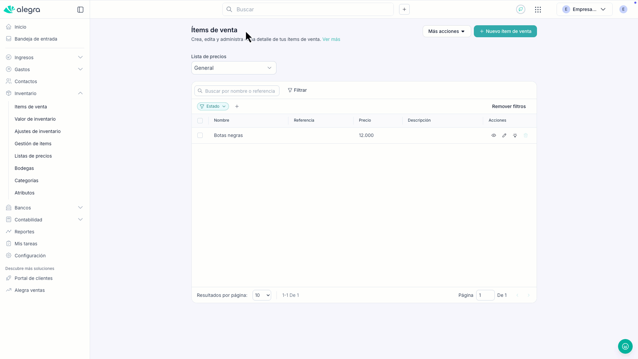The width and height of the screenshot is (638, 359).
Task: Open the Estado filter dropdown
Action: [x=213, y=106]
